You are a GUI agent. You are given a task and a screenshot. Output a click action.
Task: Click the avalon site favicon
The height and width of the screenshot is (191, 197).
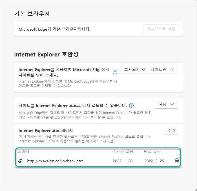20,161
